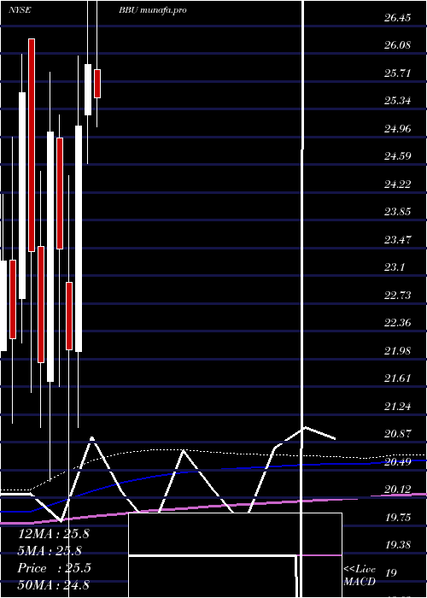The width and height of the screenshot is (427, 598).
Task: Click the tallest red candlestick near 26.08
Action: point(32,145)
